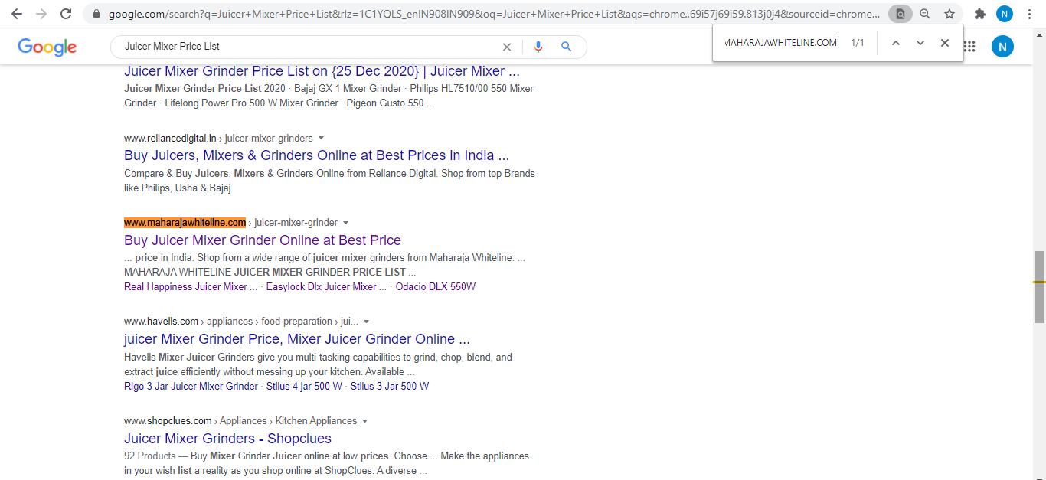This screenshot has height=480, width=1046.
Task: Clear the search query with X
Action: [506, 47]
